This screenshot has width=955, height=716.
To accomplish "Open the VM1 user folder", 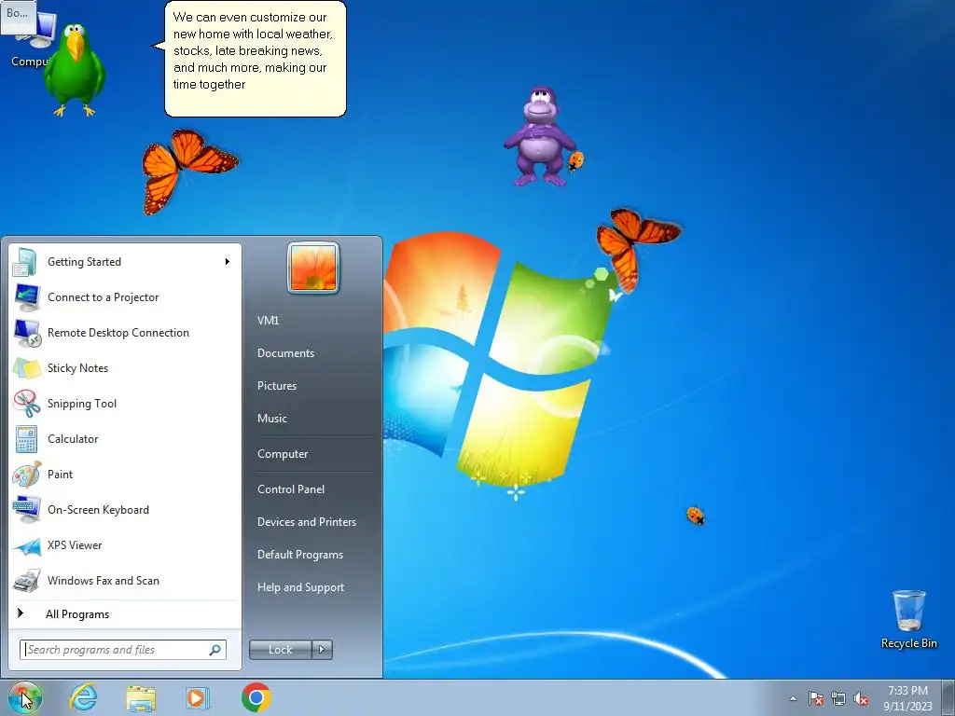I will 269,321.
